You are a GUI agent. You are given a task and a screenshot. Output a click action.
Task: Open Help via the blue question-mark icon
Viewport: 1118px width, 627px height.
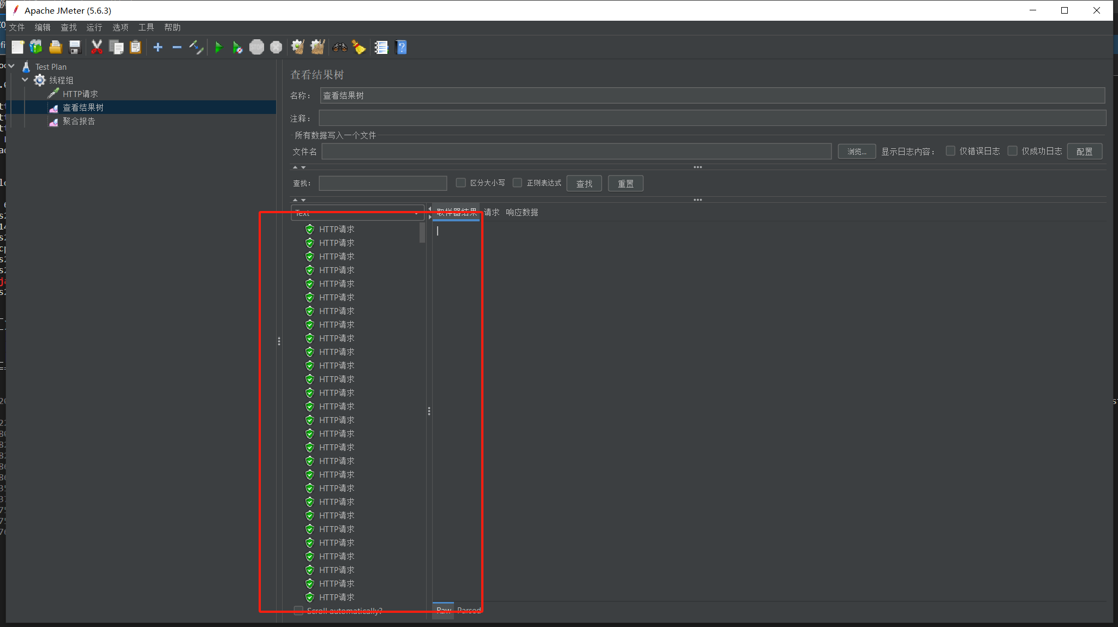pos(401,47)
